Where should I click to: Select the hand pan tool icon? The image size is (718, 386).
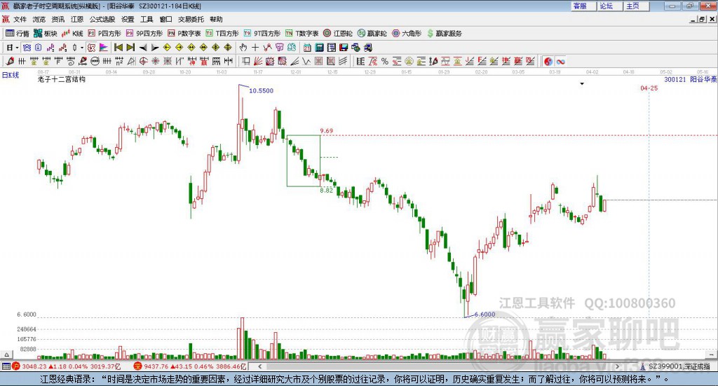243,48
